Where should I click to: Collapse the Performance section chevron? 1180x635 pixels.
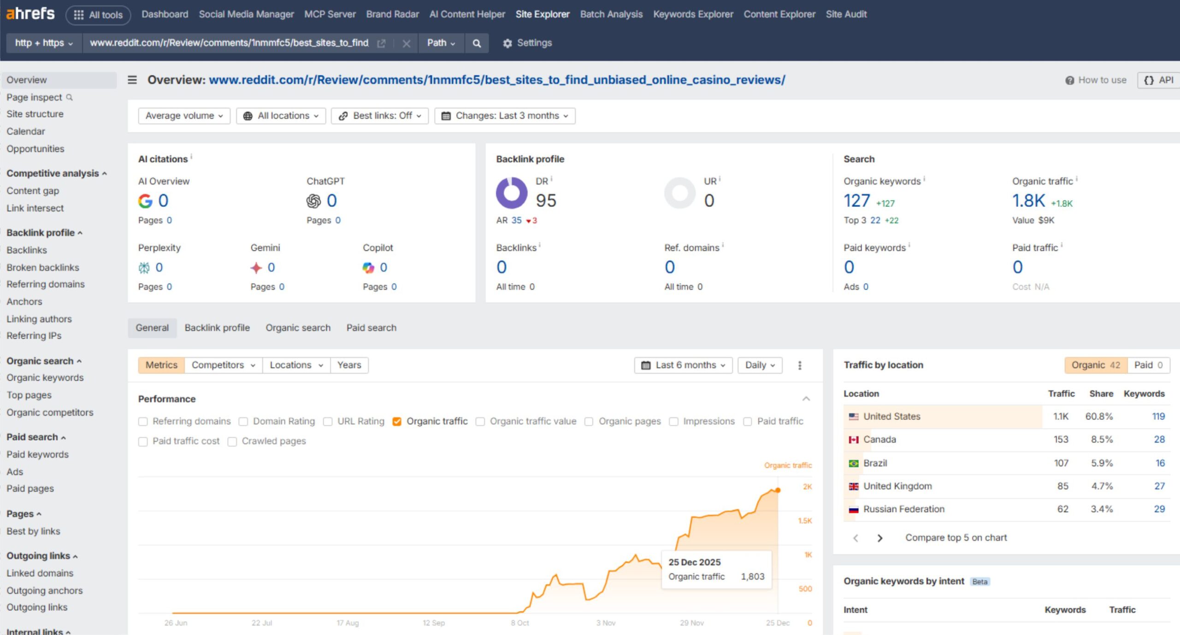pos(806,399)
